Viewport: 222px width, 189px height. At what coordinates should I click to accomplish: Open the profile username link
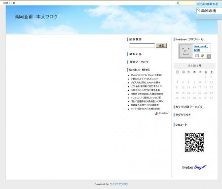coord(201,48)
